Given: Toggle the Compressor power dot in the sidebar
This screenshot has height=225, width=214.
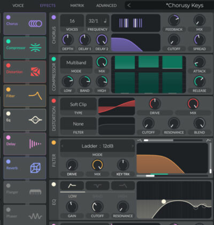Looking at the screenshot, I should coord(8,41).
